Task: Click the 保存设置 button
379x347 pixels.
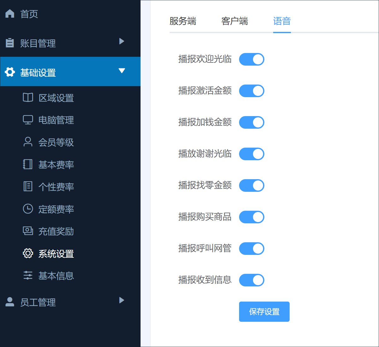Action: click(264, 312)
